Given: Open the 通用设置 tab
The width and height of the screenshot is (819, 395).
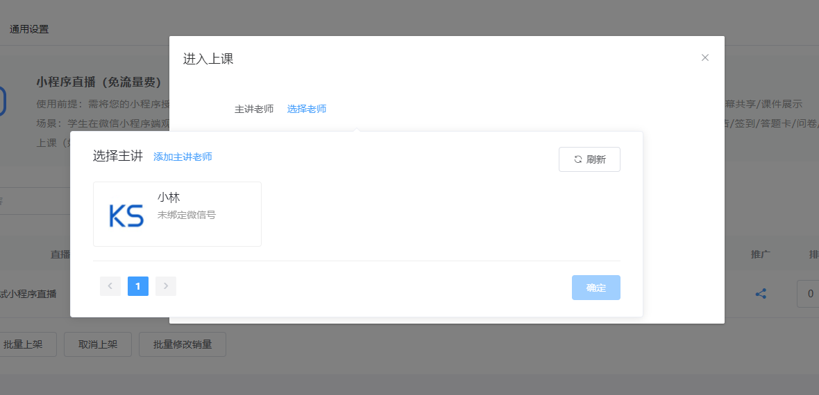Looking at the screenshot, I should point(29,29).
